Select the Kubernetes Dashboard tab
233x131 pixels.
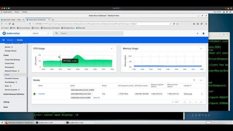(x=38, y=20)
